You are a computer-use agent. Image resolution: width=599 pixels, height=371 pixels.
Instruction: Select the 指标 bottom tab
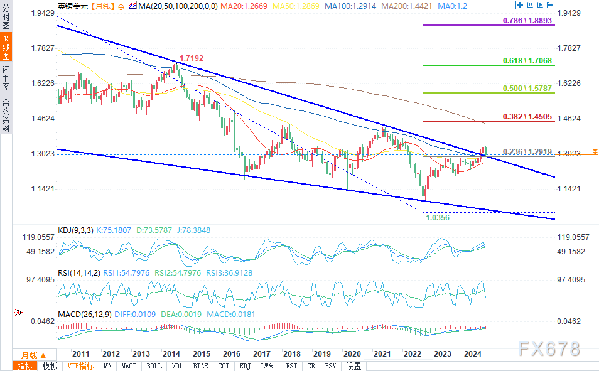pyautogui.click(x=25, y=366)
